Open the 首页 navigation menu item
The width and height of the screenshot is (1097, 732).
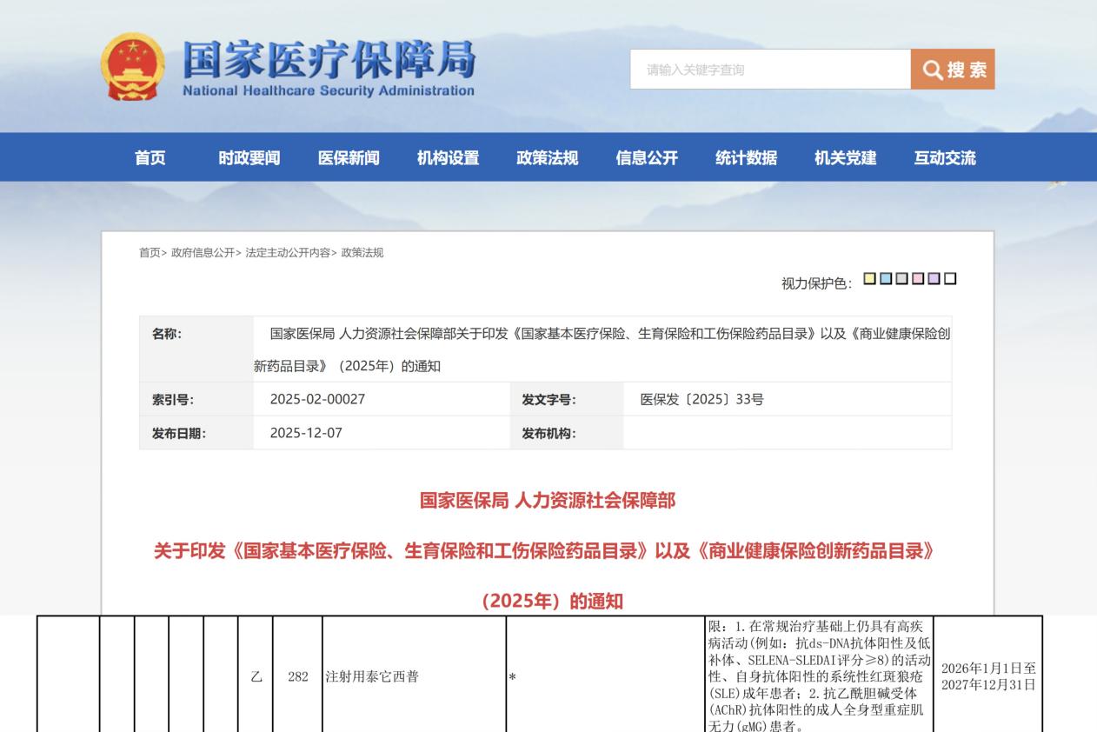click(150, 158)
